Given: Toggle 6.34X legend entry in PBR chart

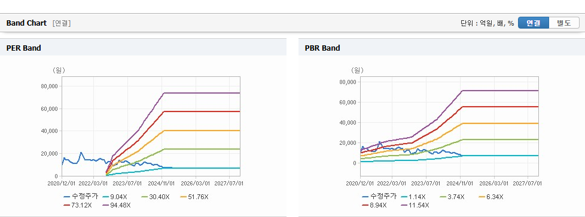Looking at the screenshot, I should point(491,197).
